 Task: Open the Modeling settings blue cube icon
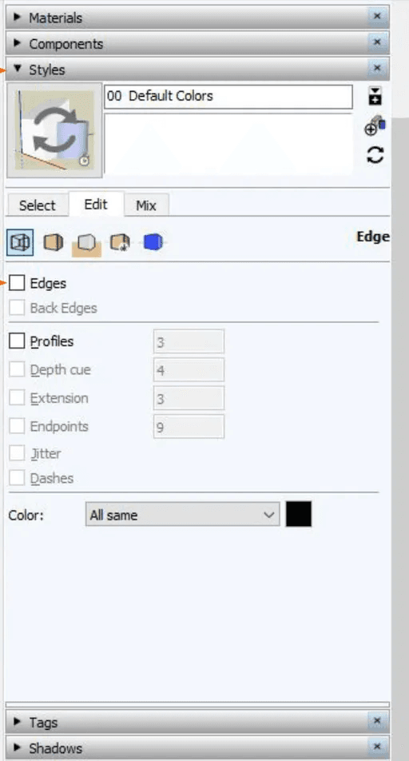[153, 242]
